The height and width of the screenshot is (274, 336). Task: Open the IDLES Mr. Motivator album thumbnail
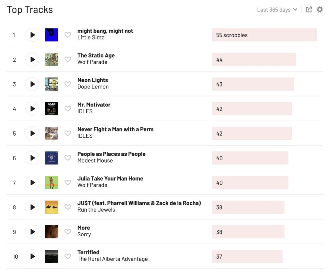pos(52,109)
